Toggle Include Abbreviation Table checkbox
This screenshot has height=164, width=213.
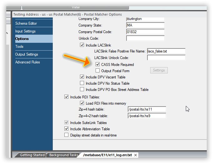point(66,128)
